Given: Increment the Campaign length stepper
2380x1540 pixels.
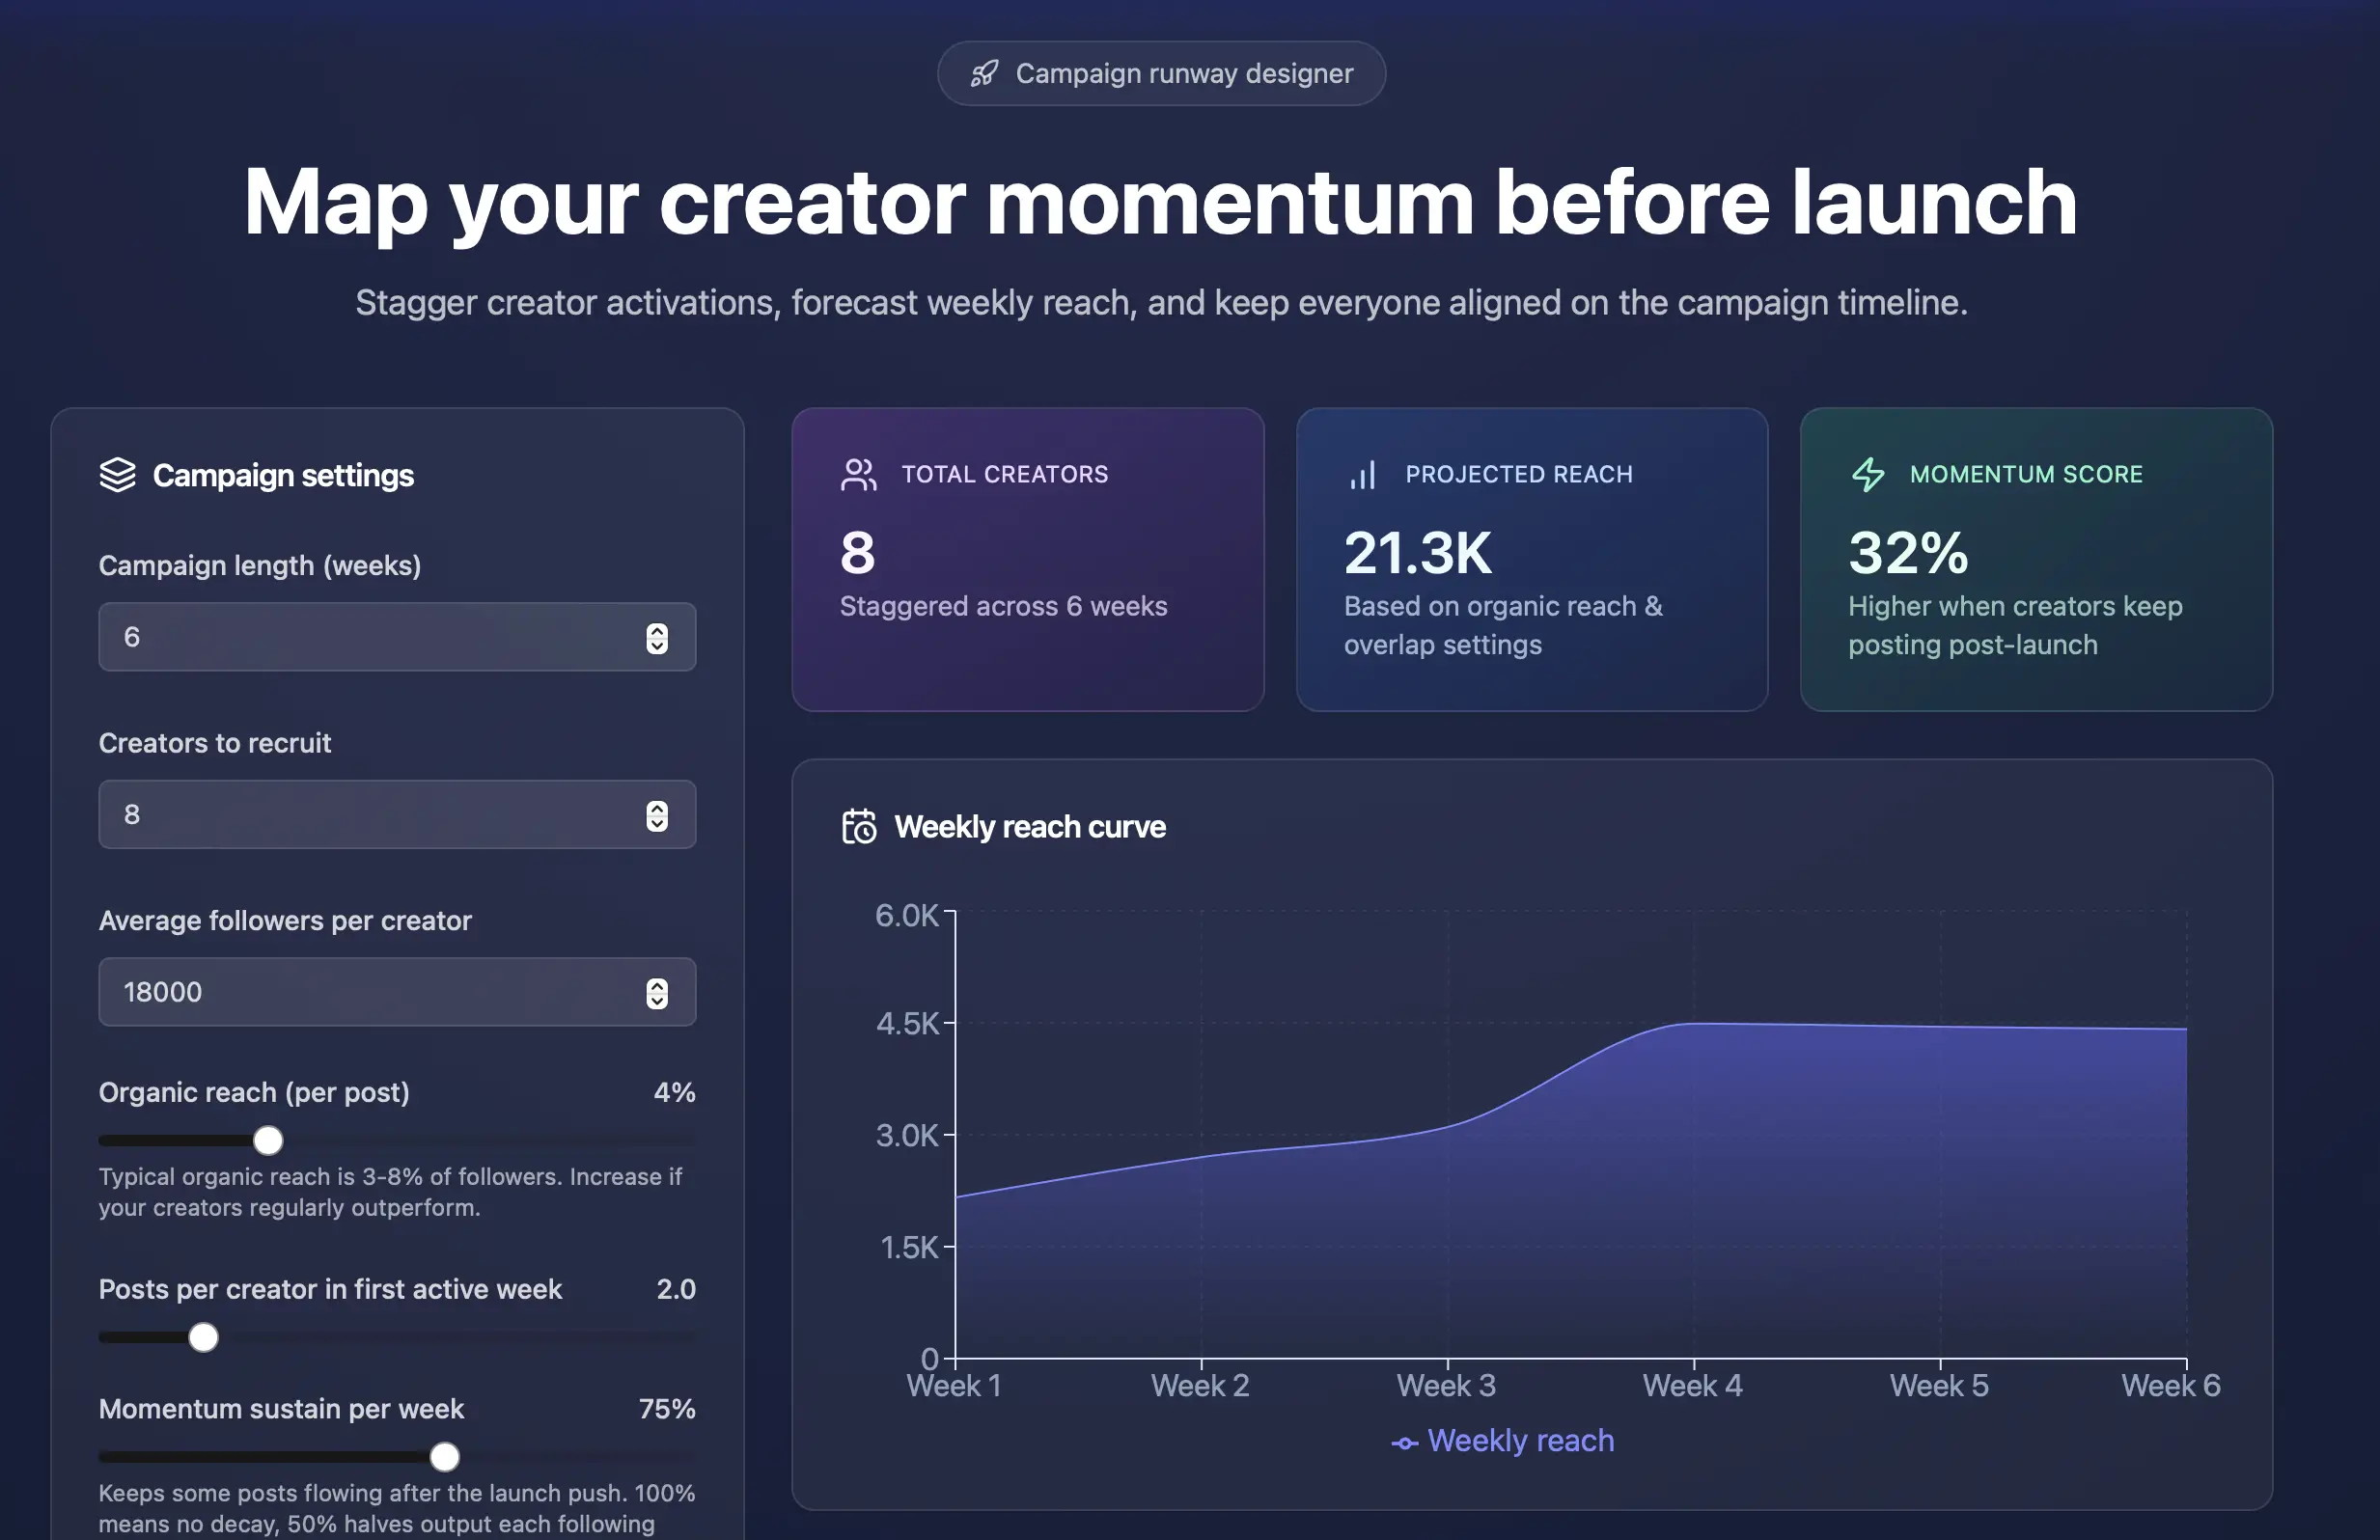Looking at the screenshot, I should point(657,630).
